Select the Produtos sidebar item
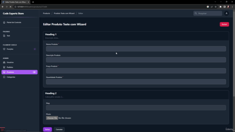This screenshot has height=132, width=235. tap(19, 72)
